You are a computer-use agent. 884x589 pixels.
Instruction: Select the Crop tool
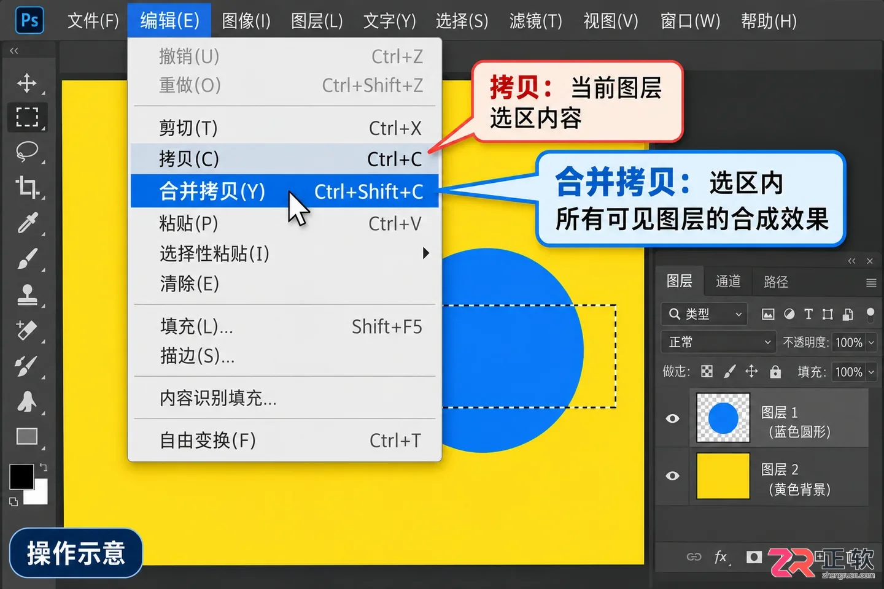(x=27, y=187)
